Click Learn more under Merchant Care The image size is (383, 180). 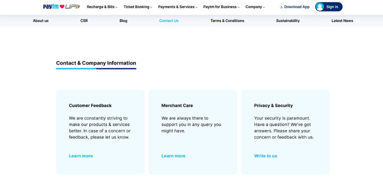pyautogui.click(x=173, y=156)
